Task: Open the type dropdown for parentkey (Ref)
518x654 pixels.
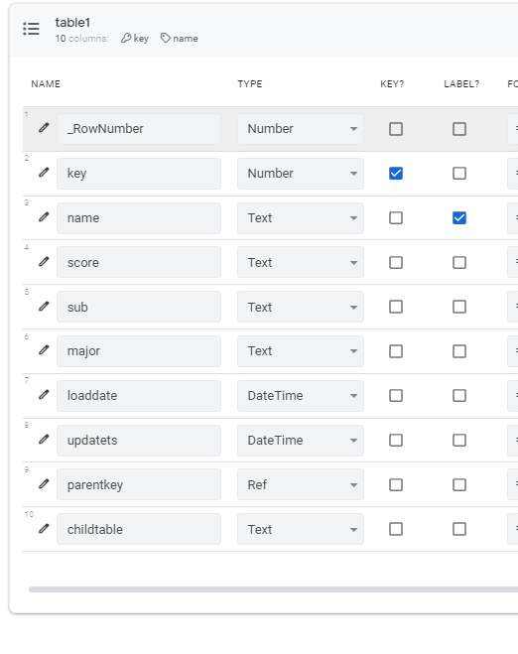Action: point(301,484)
